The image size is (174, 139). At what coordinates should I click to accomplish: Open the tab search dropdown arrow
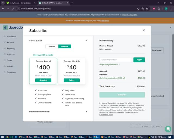(x=3, y=3)
